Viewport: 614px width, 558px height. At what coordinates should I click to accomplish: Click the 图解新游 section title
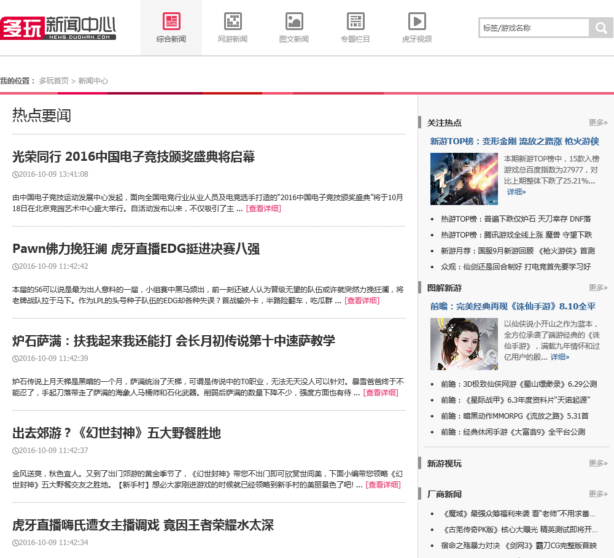tap(445, 288)
